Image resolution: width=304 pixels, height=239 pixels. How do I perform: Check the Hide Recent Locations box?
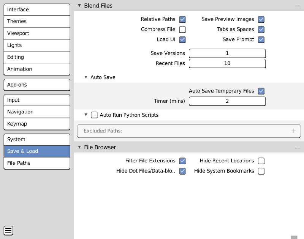click(261, 161)
